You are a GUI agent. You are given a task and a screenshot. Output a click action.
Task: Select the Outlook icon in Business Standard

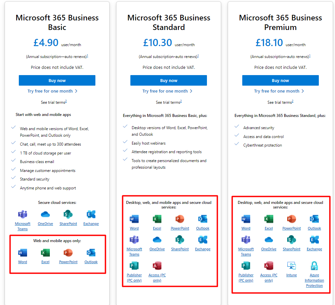pos(203,219)
